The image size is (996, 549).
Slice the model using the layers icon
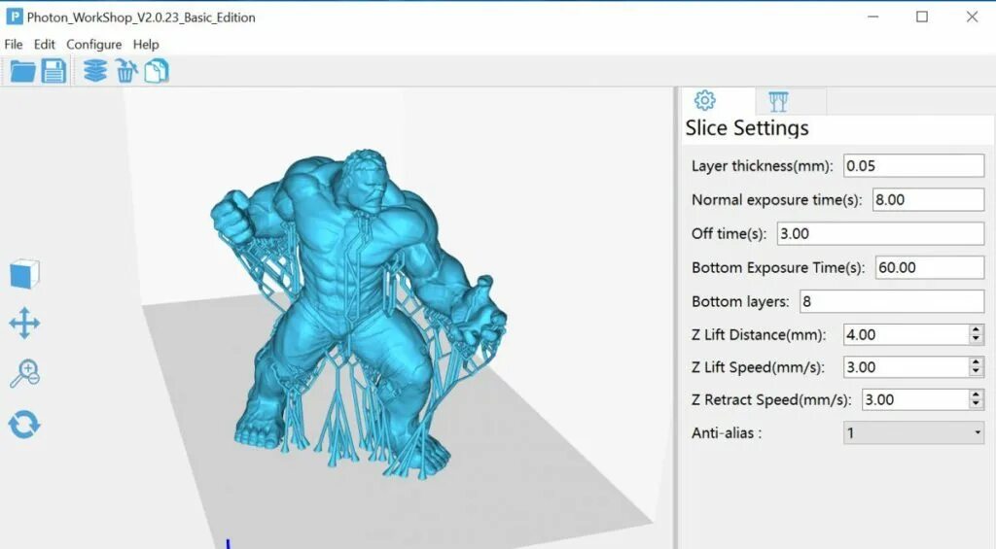tap(95, 71)
